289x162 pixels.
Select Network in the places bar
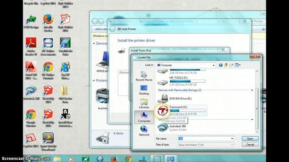click(x=144, y=131)
